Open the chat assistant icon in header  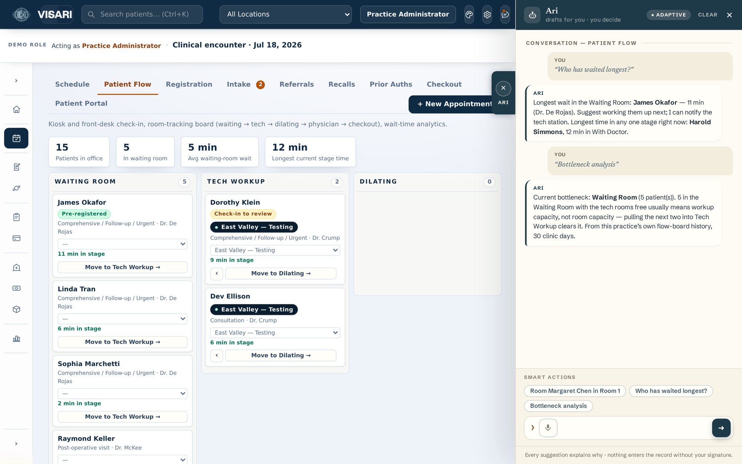[505, 14]
